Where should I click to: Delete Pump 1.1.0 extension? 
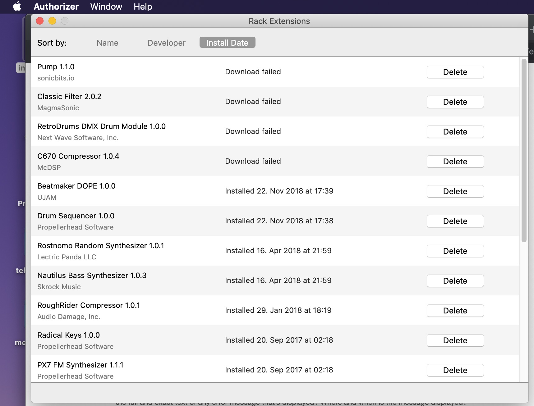coord(455,72)
